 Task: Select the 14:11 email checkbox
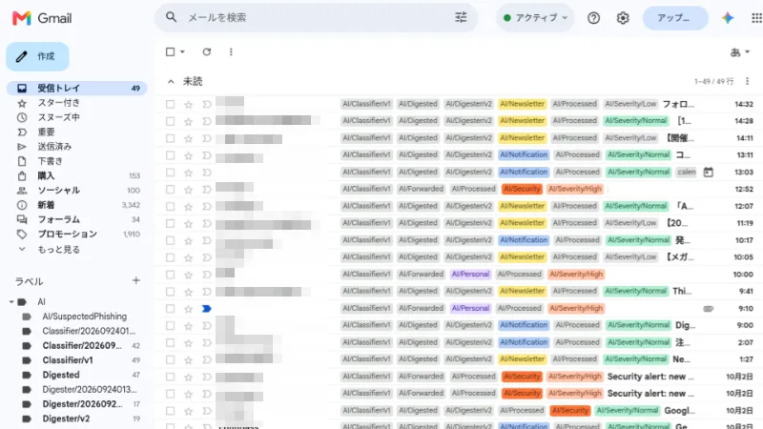coord(170,138)
